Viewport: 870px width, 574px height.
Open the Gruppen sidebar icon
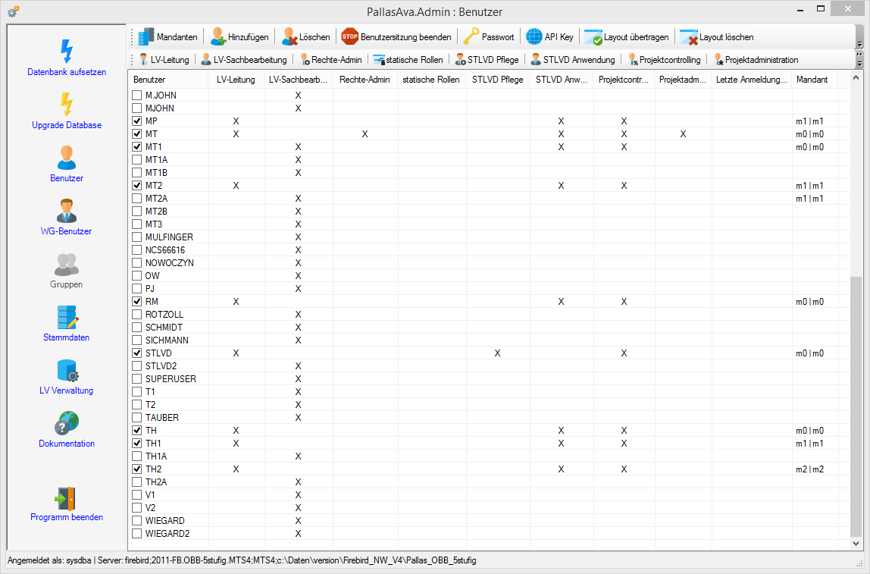[67, 264]
